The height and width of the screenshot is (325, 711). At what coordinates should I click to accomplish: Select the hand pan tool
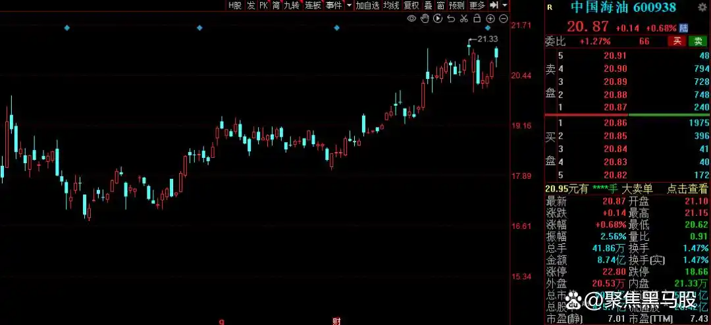425,18
